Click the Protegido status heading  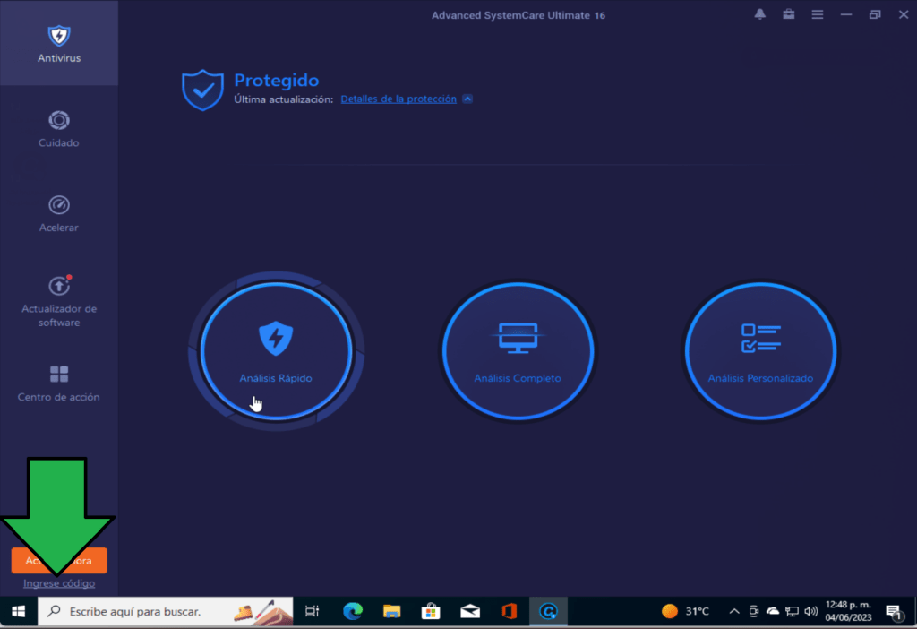pyautogui.click(x=277, y=80)
